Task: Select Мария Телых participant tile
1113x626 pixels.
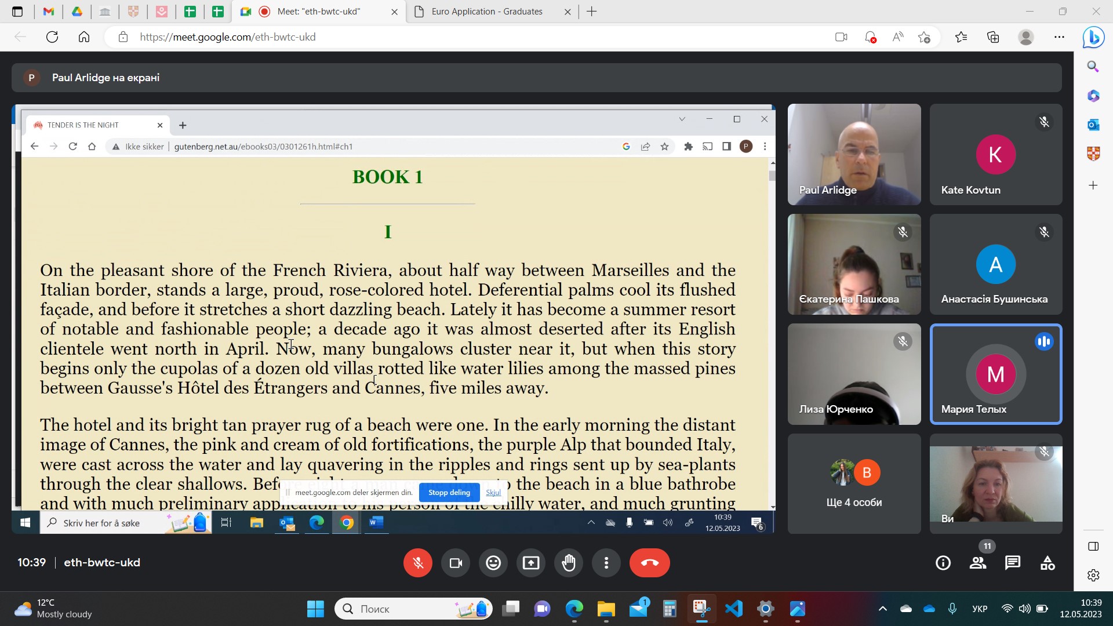Action: 996,374
